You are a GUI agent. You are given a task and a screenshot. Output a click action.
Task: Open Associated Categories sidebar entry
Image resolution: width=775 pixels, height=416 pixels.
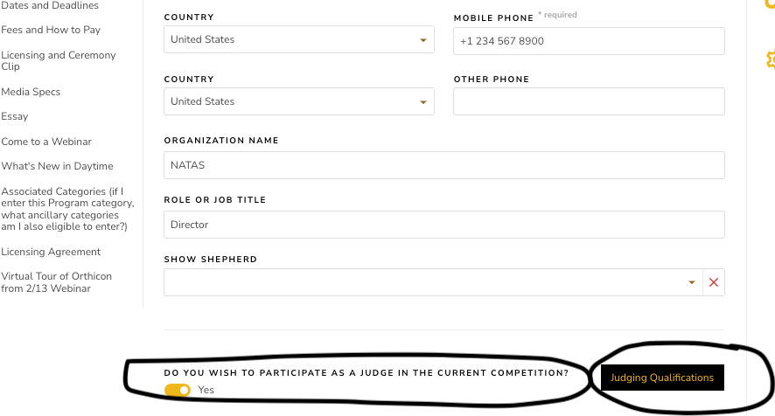[67, 209]
